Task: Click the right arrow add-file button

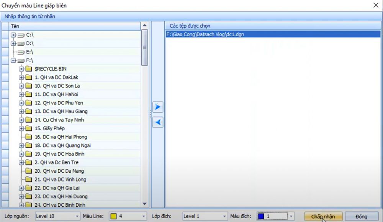Action: pos(158,107)
